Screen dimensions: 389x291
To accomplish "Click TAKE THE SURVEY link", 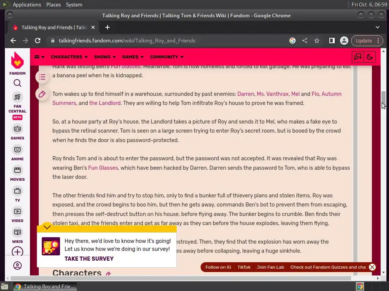I will click(89, 259).
